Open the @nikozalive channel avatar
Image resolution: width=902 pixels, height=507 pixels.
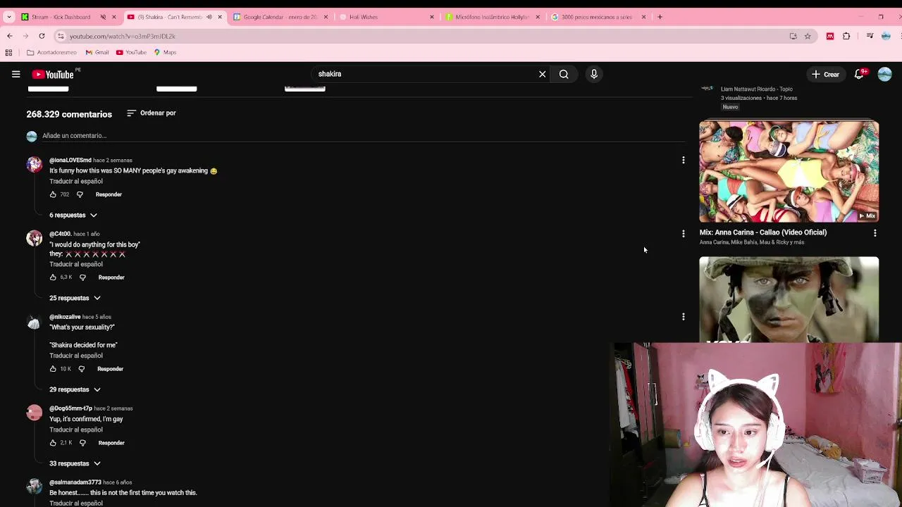tap(34, 321)
